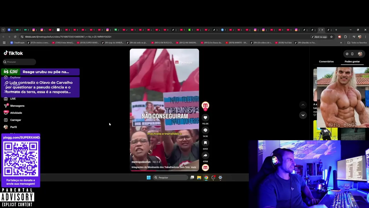Click taskbar Pesquisar search box
Screen dimensions: 369x208
[x=171, y=178]
